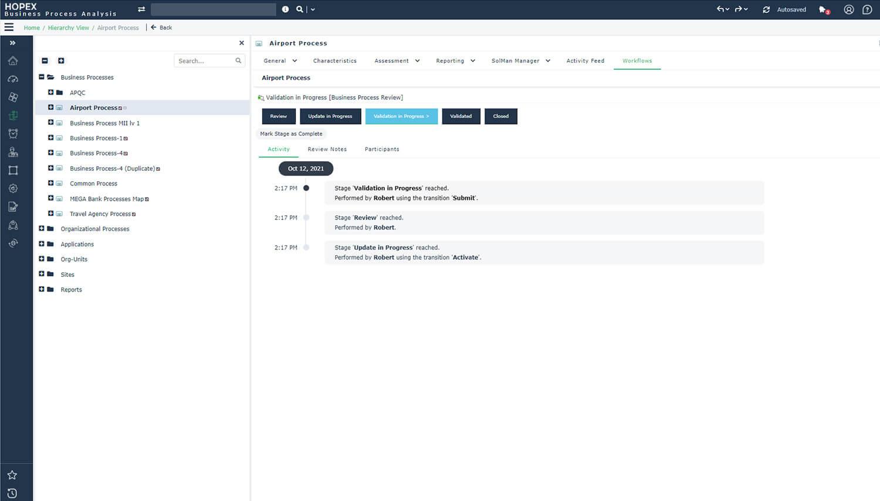Click the header search input field

click(x=214, y=9)
